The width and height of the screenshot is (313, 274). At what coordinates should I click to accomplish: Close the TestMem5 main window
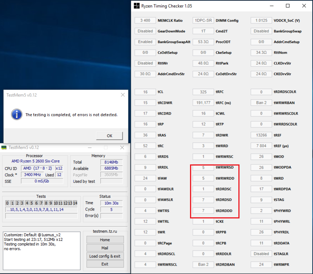122,148
